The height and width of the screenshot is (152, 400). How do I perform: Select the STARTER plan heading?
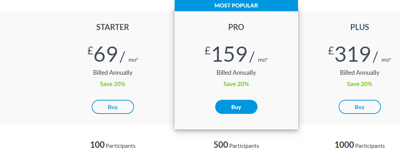[x=113, y=27]
